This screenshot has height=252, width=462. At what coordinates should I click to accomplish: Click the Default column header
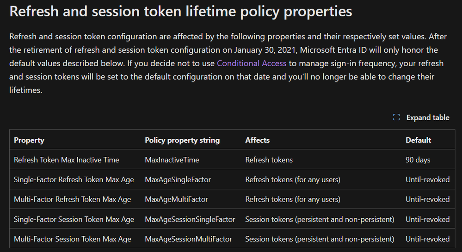[419, 140]
